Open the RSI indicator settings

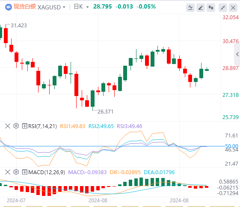point(16,126)
